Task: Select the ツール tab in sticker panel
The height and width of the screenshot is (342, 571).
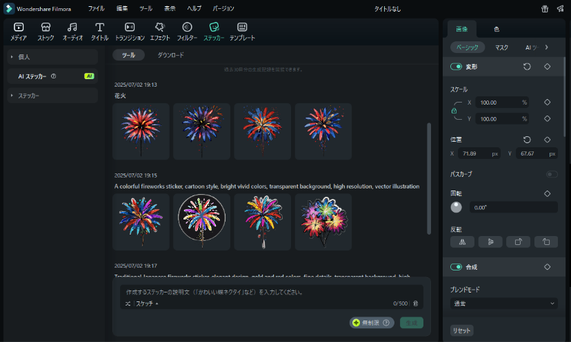Action: tap(128, 55)
